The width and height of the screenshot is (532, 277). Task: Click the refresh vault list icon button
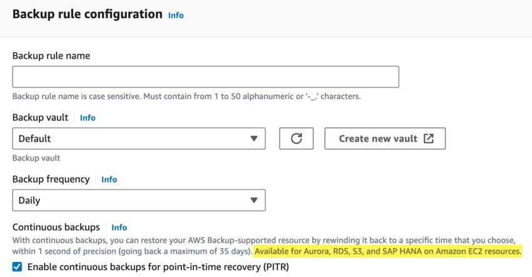tap(296, 138)
